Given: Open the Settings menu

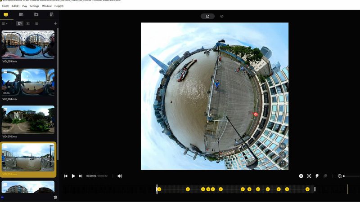Looking at the screenshot, I should tap(35, 6).
